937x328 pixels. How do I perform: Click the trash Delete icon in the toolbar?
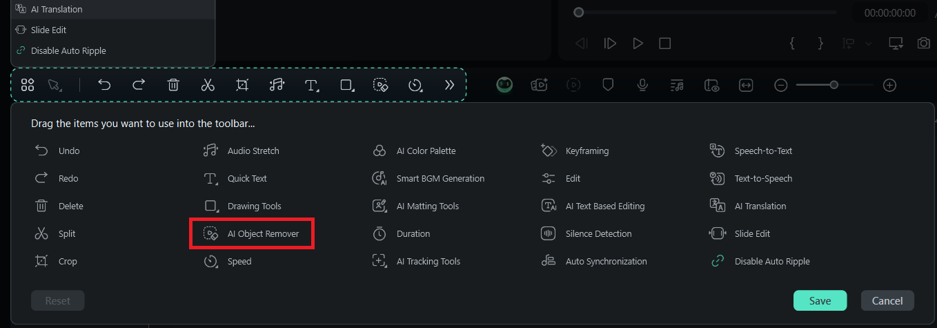173,85
